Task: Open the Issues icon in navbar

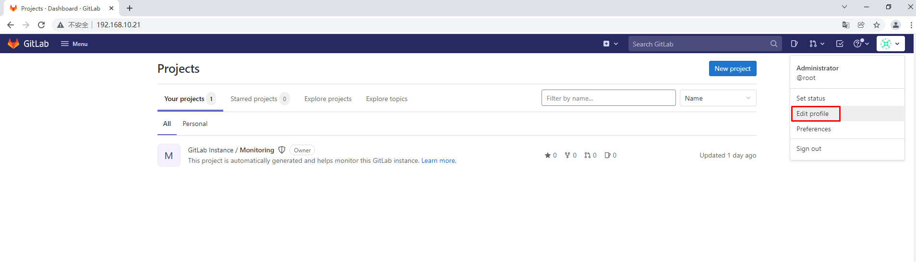Action: coord(794,44)
